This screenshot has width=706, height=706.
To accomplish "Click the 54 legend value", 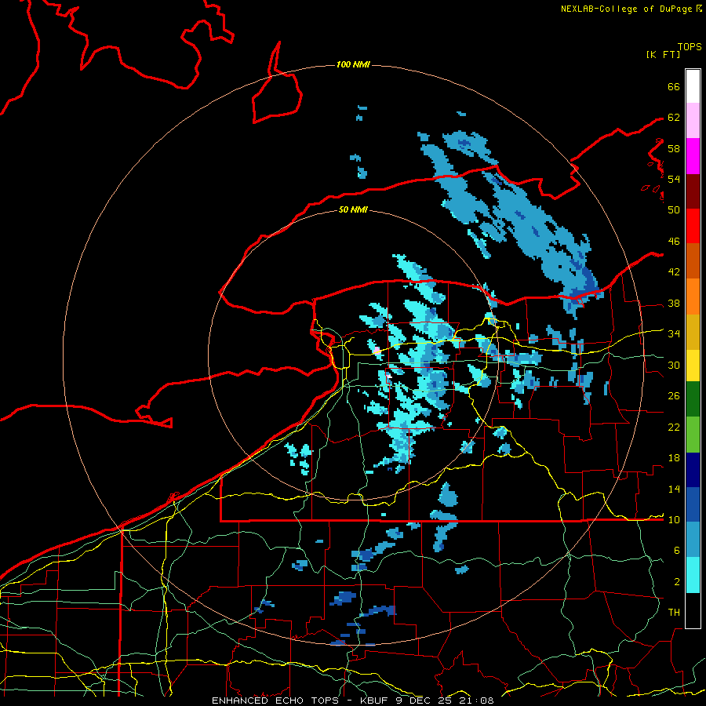I will pos(674,179).
